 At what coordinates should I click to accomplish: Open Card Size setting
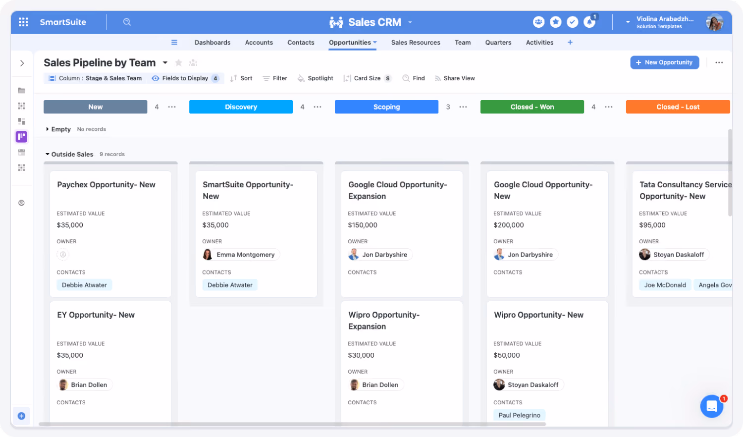[367, 78]
